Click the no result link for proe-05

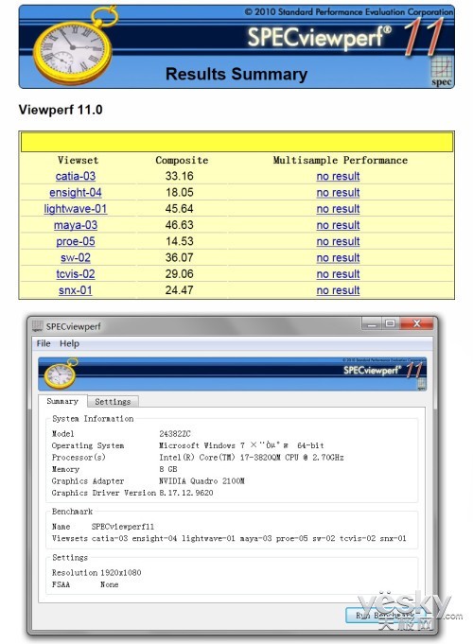pyautogui.click(x=339, y=241)
